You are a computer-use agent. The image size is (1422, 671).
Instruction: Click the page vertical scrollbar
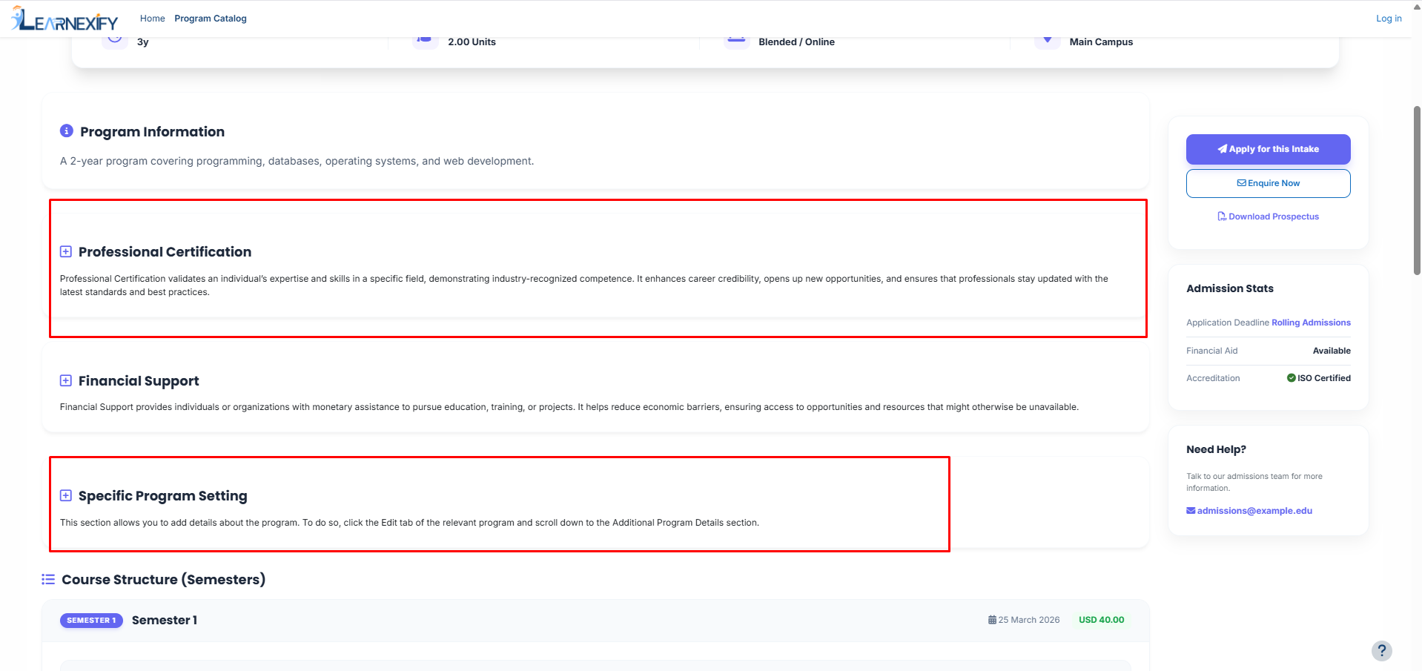[x=1417, y=191]
